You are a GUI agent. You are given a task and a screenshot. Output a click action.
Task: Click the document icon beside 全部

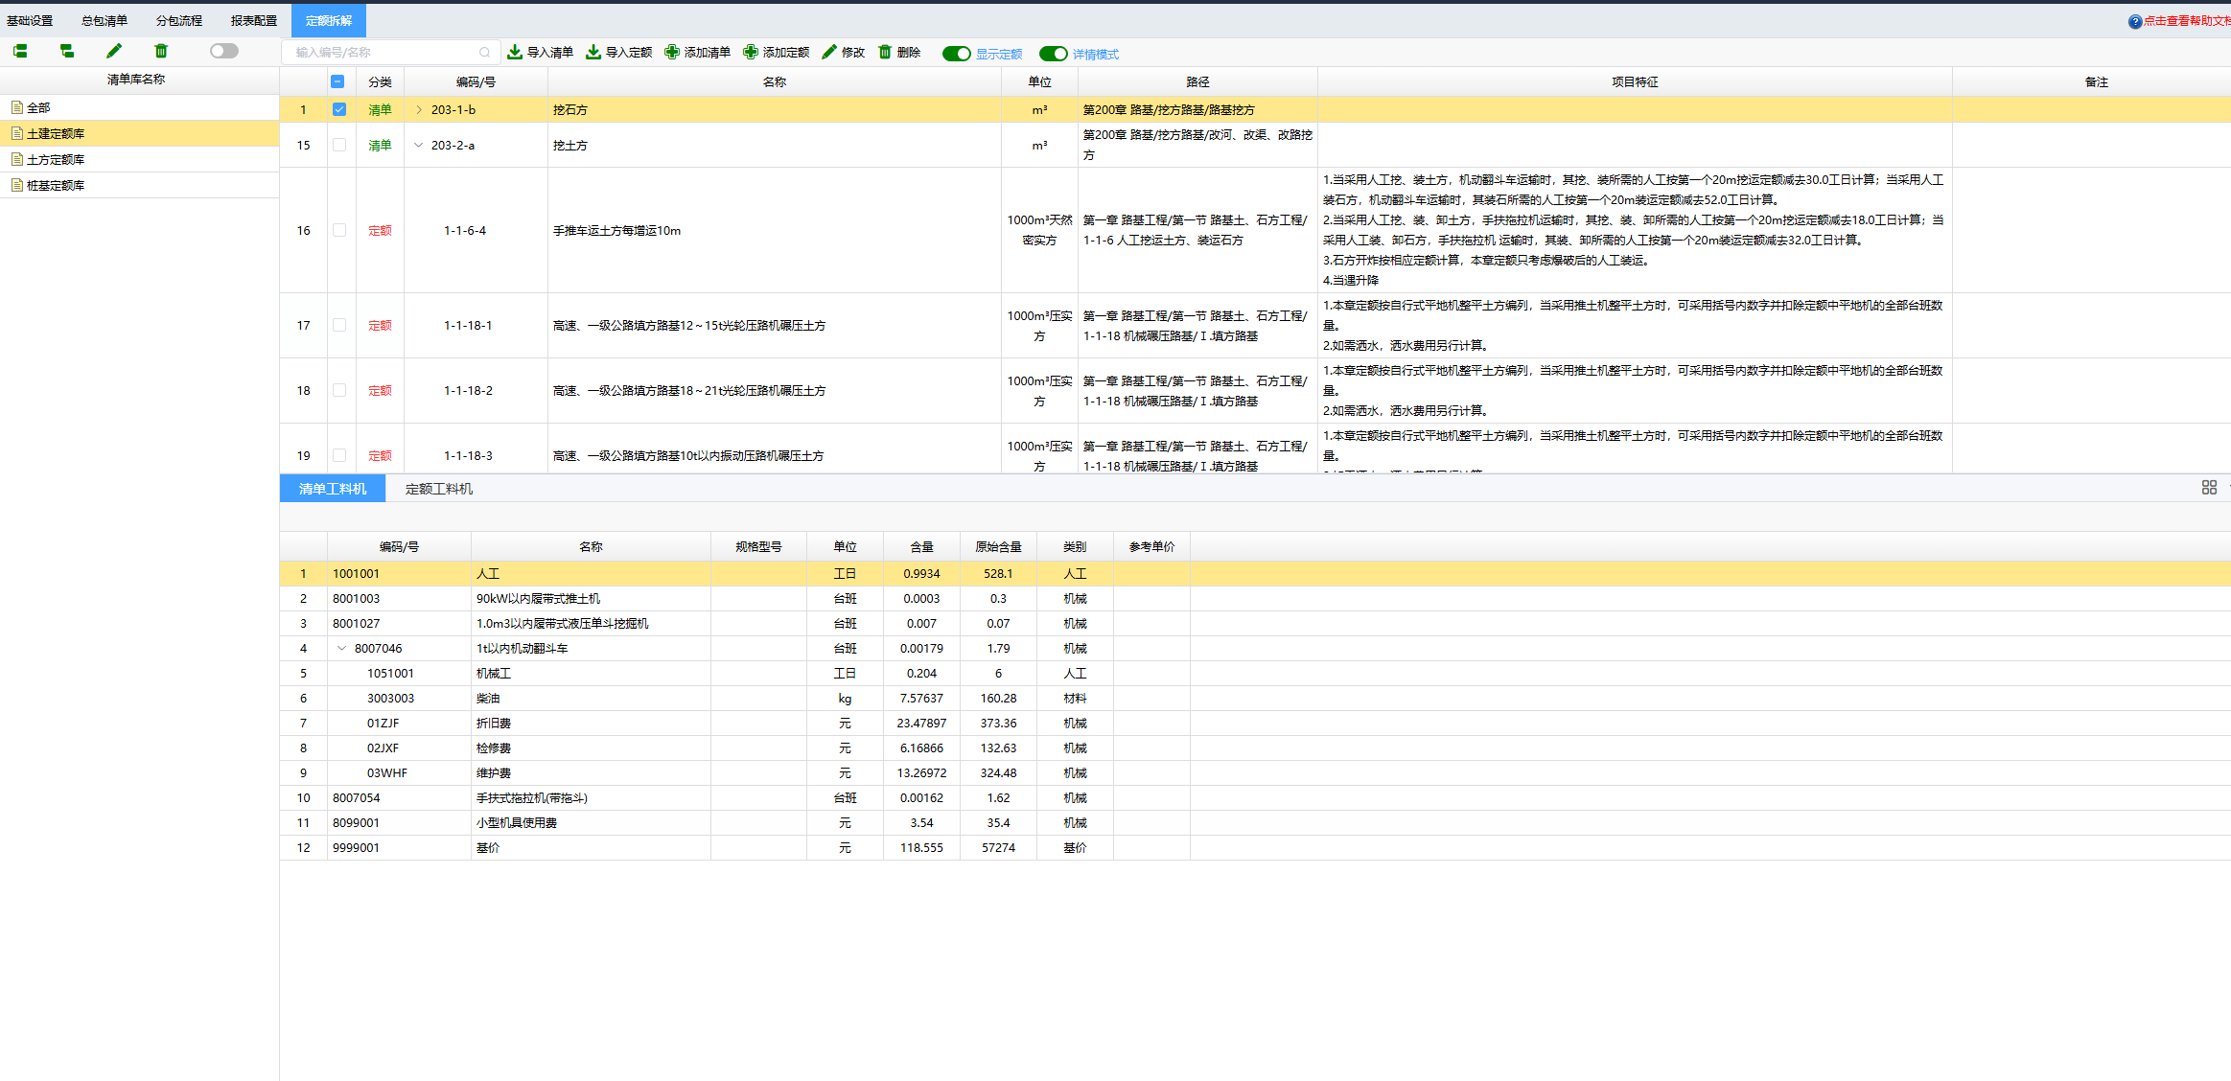click(17, 107)
